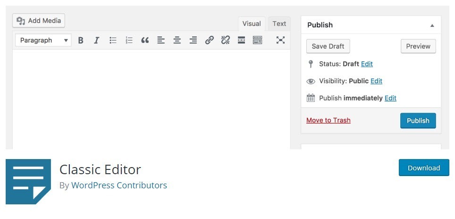Align text to the left
The image size is (455, 219).
point(161,41)
